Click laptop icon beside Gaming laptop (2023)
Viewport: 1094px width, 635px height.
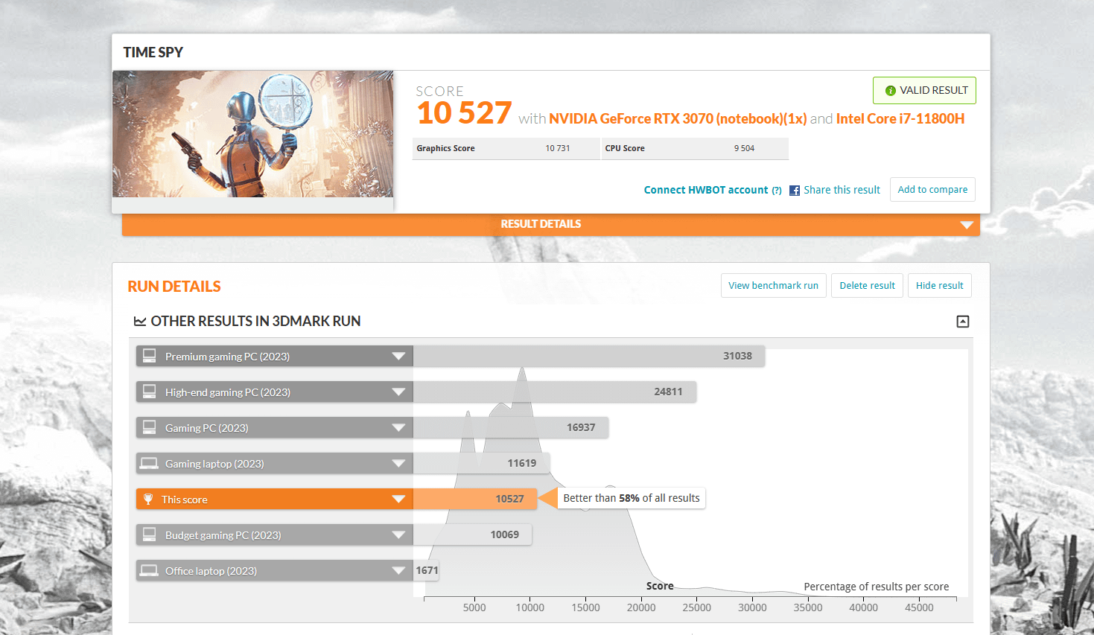click(150, 463)
